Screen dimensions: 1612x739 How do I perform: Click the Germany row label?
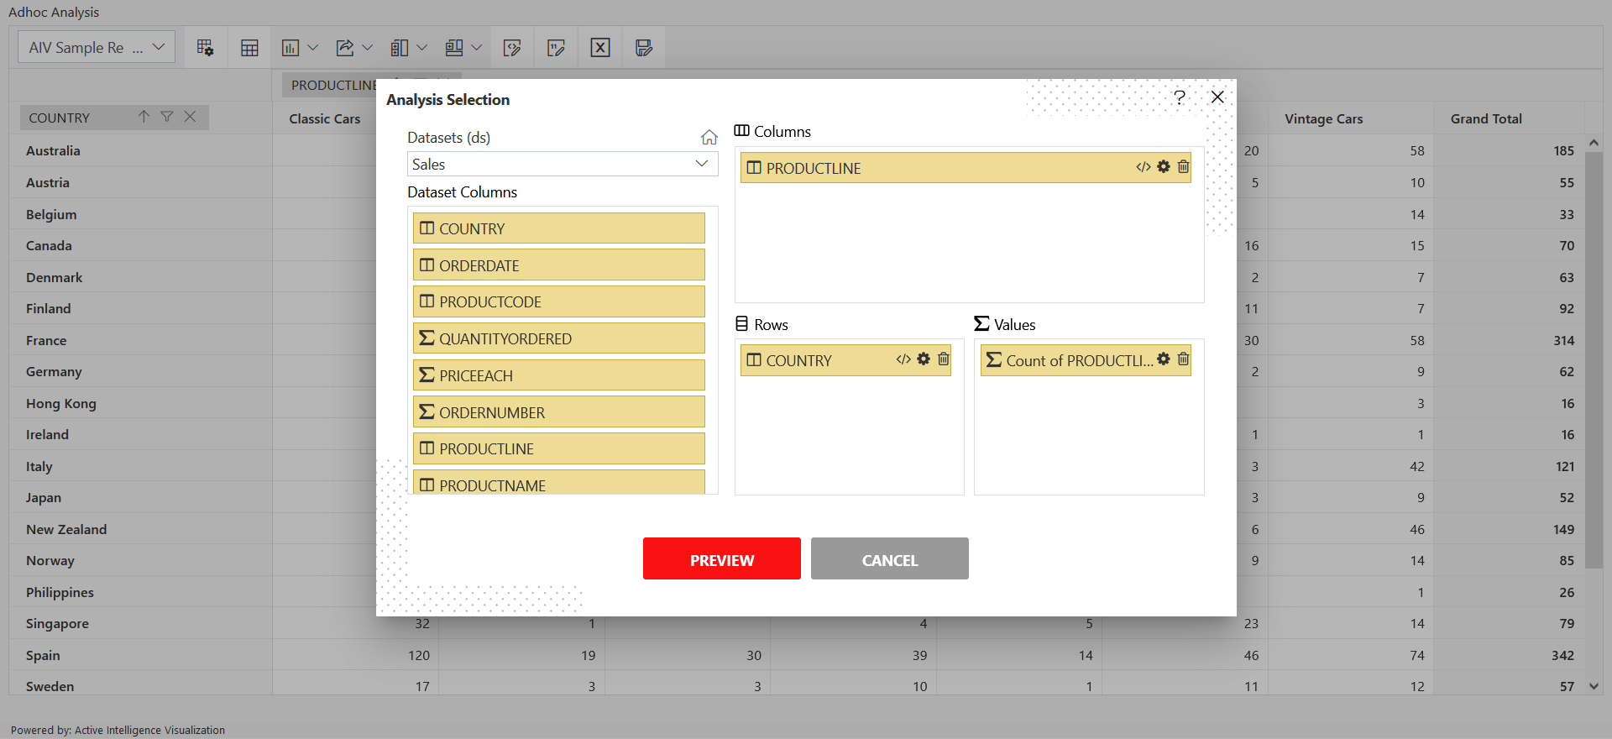54,371
